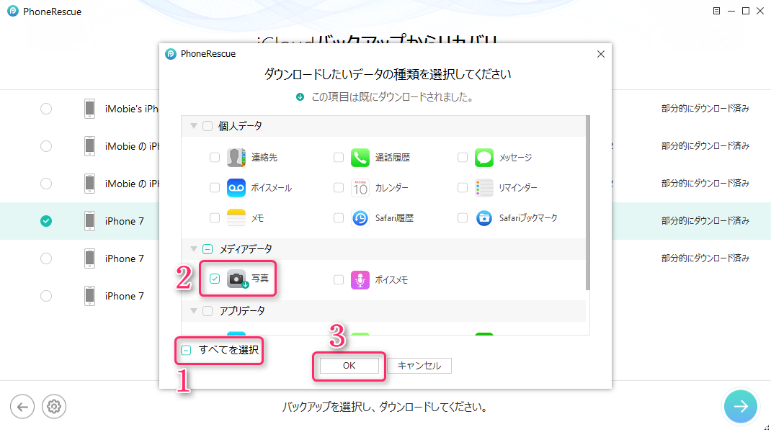Click the キャンセル button
The image size is (771, 432).
pyautogui.click(x=419, y=366)
